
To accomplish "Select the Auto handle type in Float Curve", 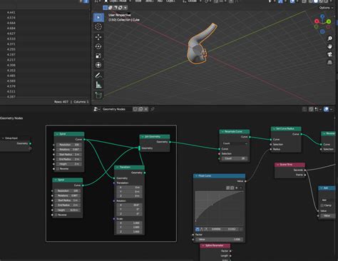I will 198,229.
